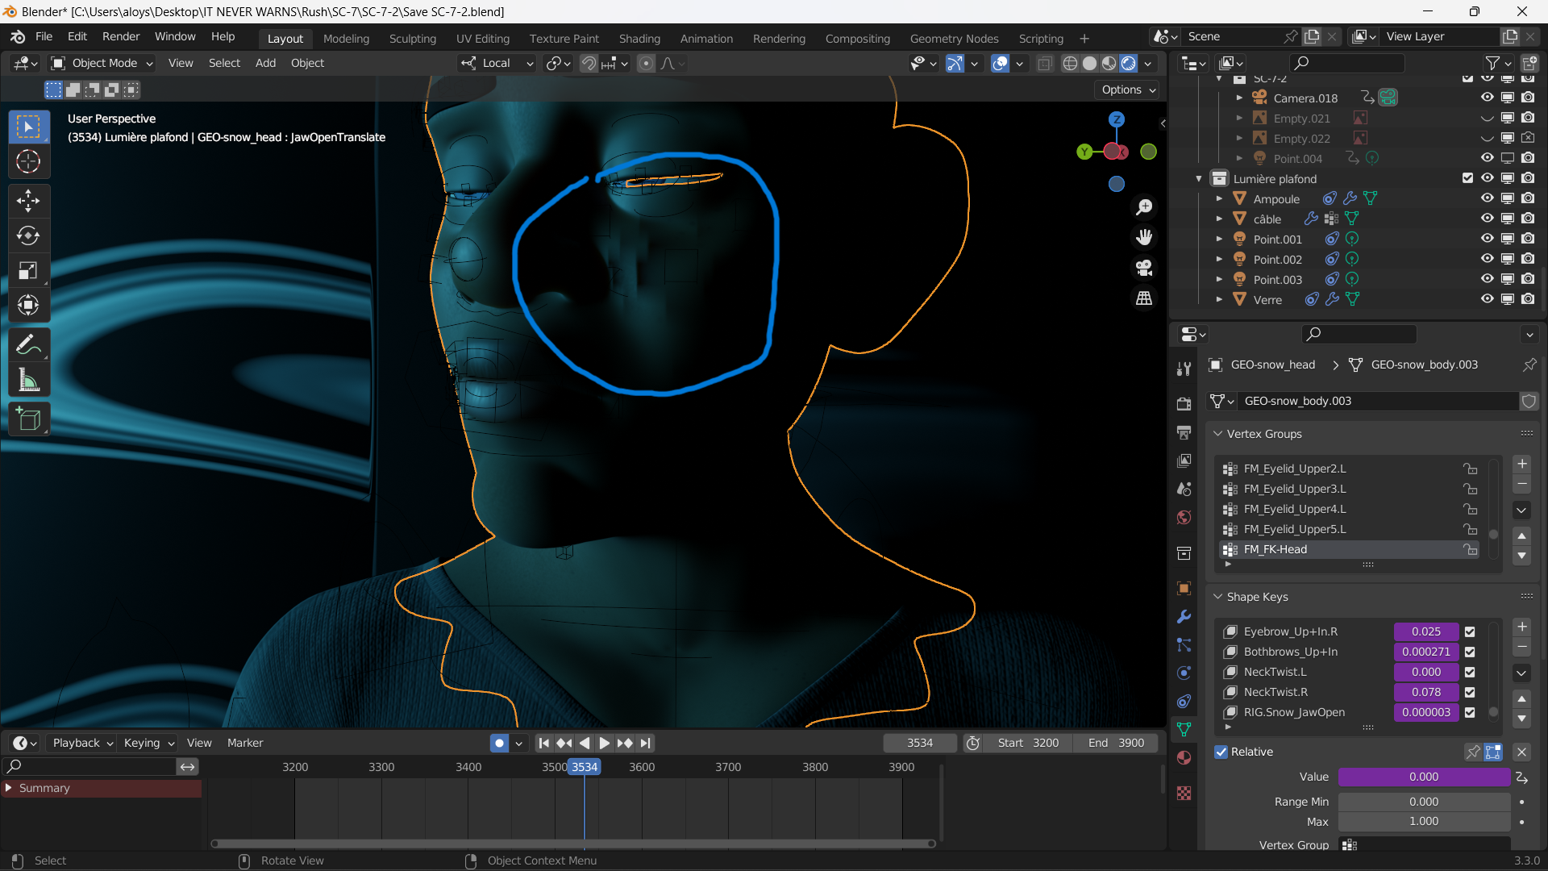
Task: Hide Ampoule object in viewport
Action: (1487, 198)
